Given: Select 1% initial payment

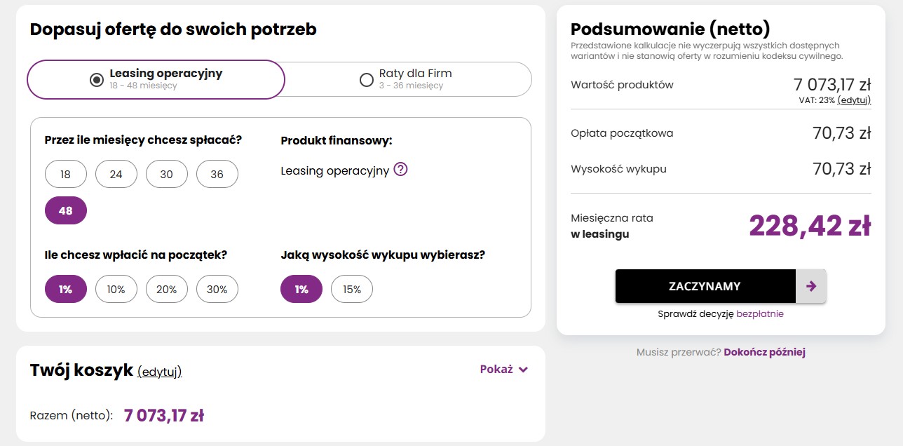Looking at the screenshot, I should coord(66,289).
